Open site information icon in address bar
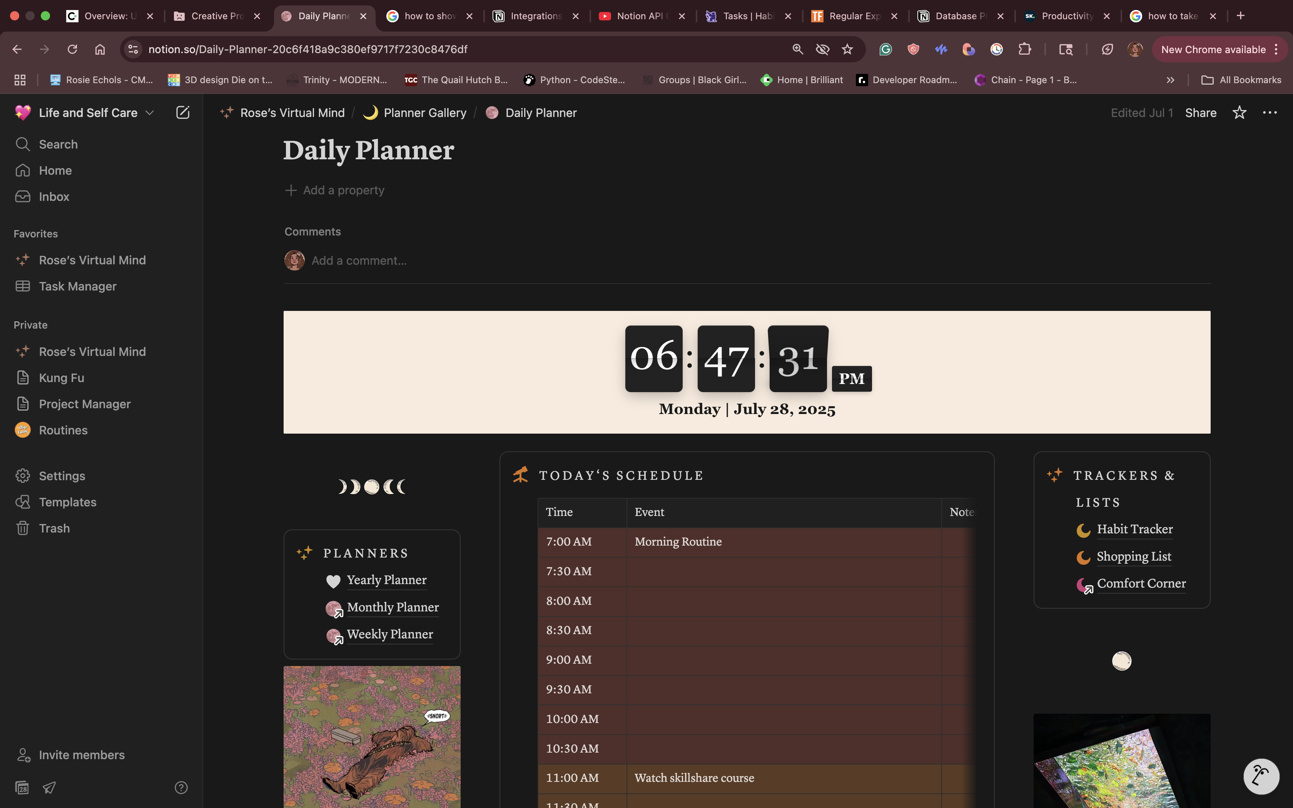The height and width of the screenshot is (808, 1293). pos(132,49)
